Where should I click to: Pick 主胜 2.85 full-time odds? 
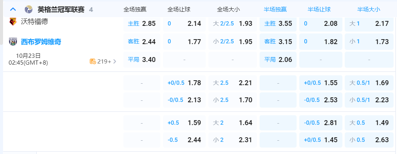pyautogui.click(x=142, y=24)
